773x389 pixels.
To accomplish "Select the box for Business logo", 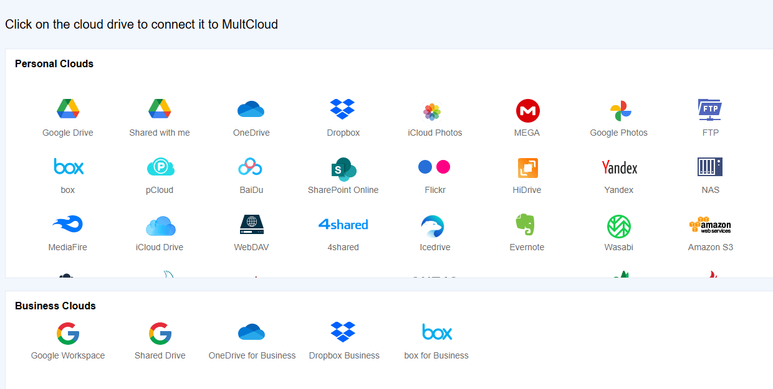I will point(437,332).
